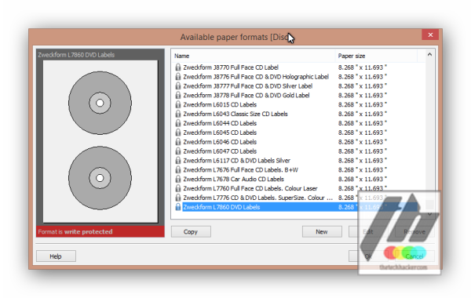Pick the Zweckform L6015 CD Labels format

pos(220,104)
